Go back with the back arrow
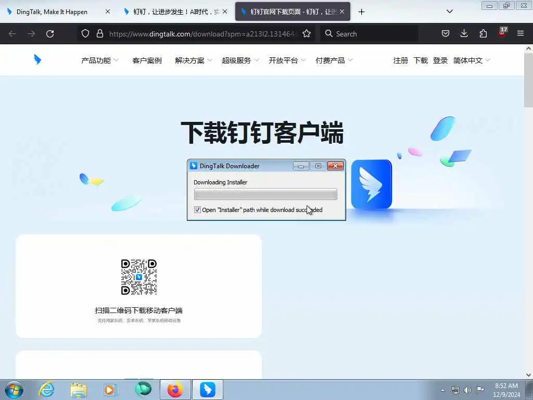Viewport: 533px width, 400px height. coord(12,34)
